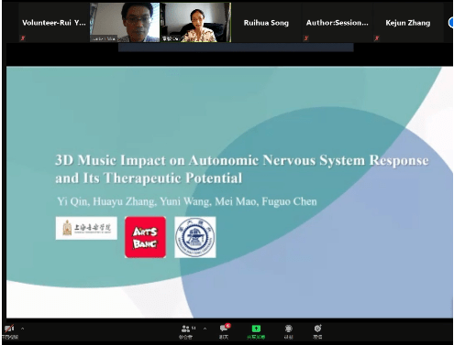454x345 pixels.
Task: Select the male speaker video thumbnail
Action: click(x=125, y=22)
